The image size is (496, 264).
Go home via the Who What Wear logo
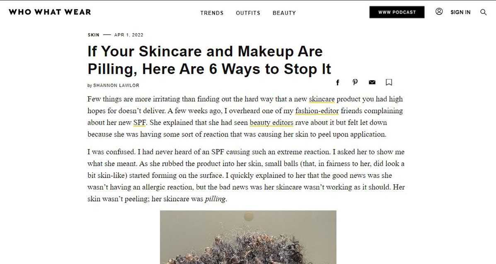pos(50,12)
